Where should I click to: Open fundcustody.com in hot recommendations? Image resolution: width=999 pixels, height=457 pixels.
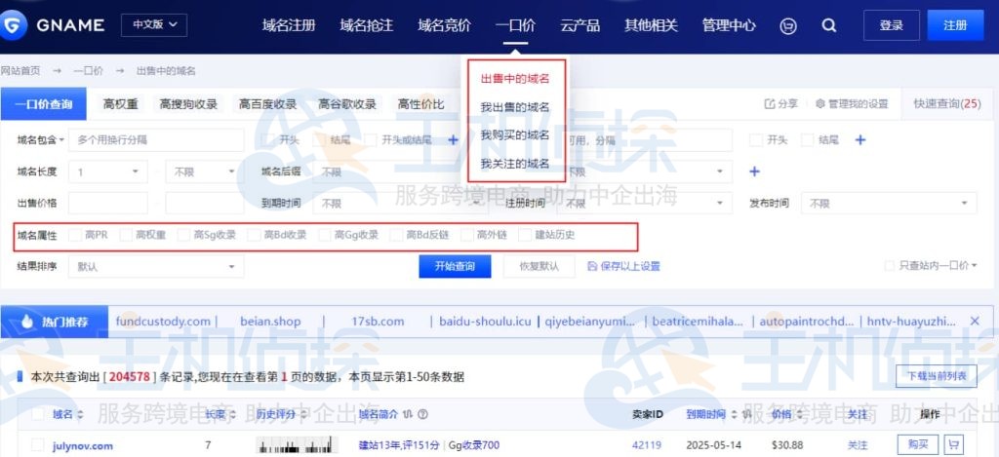click(163, 322)
